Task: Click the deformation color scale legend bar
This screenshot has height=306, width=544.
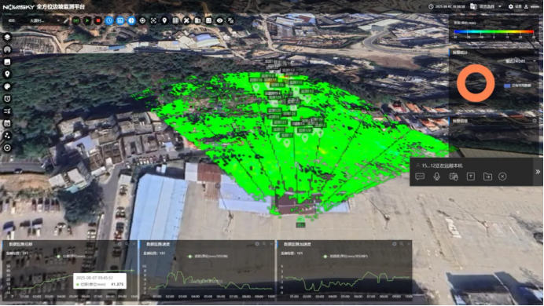Action: pos(494,31)
